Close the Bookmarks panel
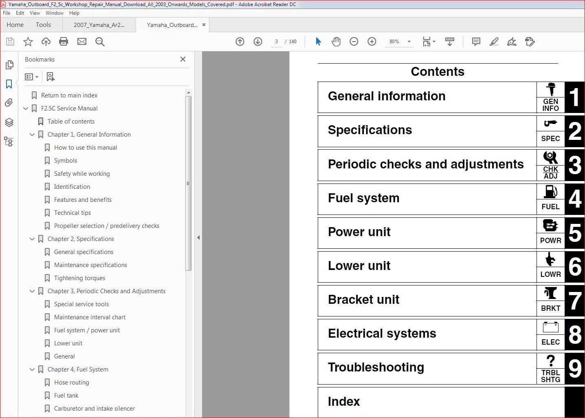 click(183, 59)
